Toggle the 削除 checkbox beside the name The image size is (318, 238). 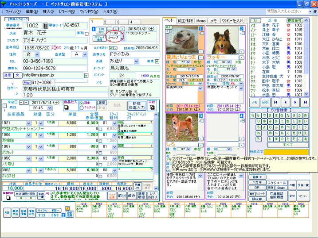point(86,34)
